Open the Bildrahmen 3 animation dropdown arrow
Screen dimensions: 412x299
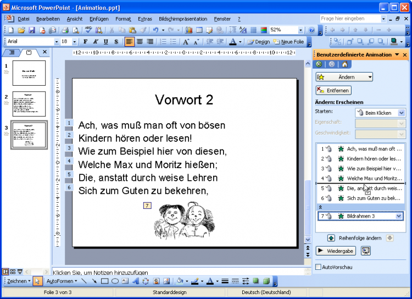point(399,216)
